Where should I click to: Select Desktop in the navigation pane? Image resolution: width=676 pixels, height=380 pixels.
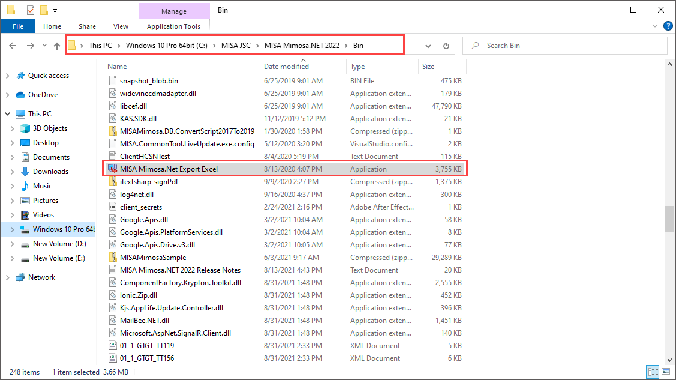coord(46,143)
